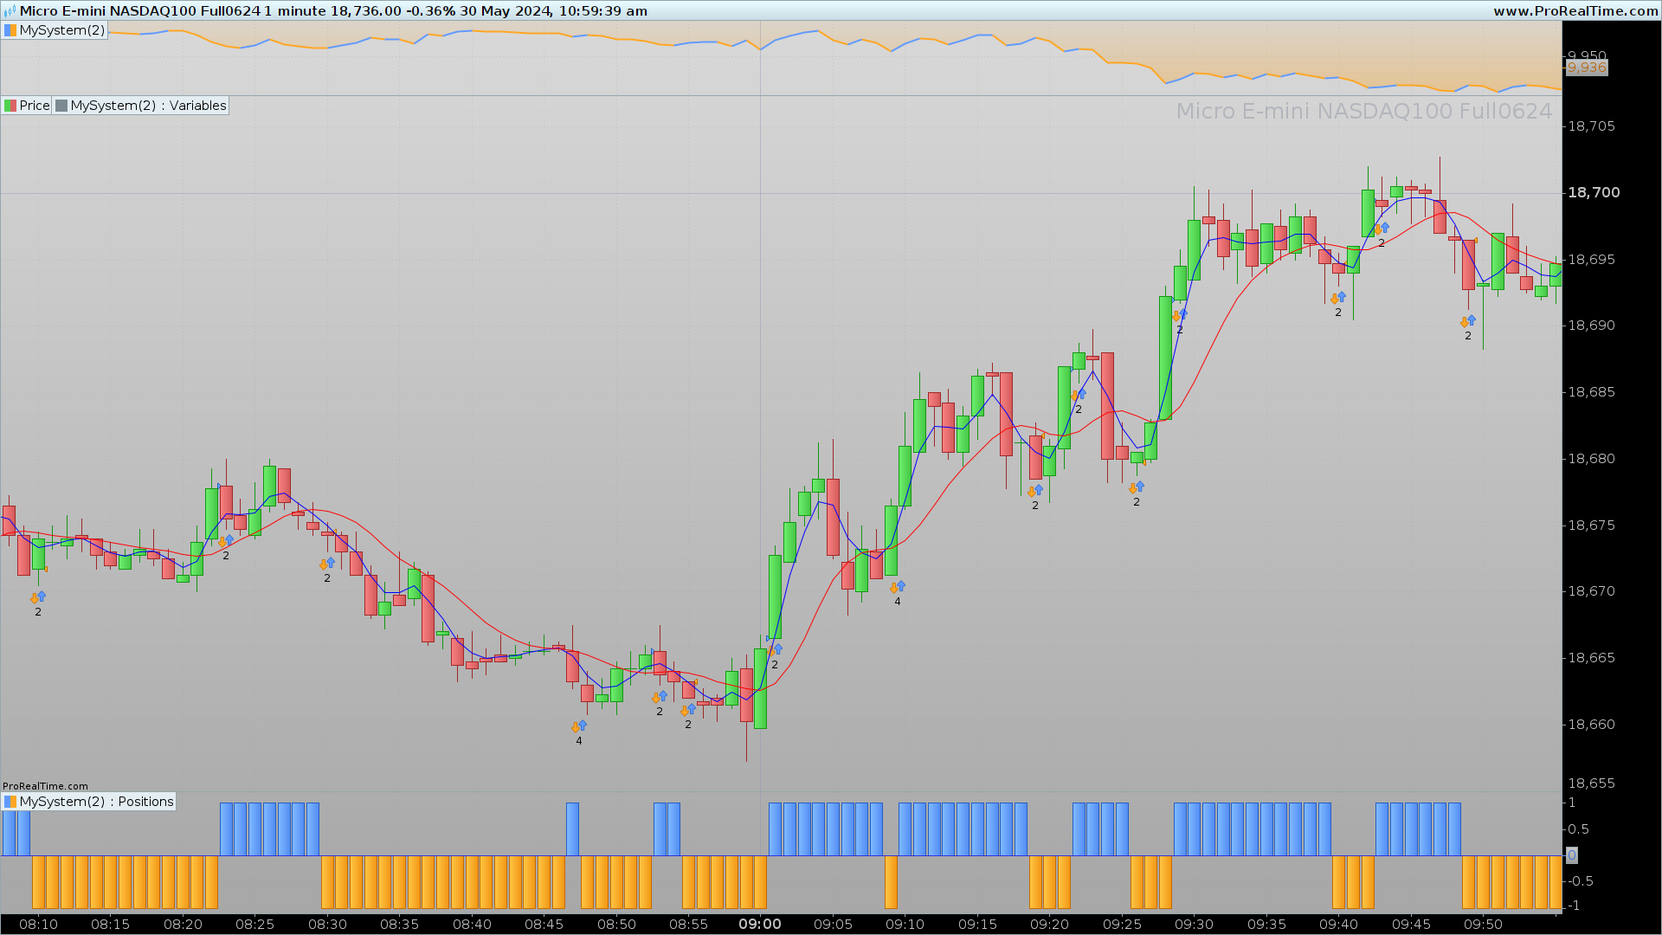Click the trade arrow marker labeled 4 near 09:09
Viewport: 1662px width, 935px height.
(x=897, y=587)
